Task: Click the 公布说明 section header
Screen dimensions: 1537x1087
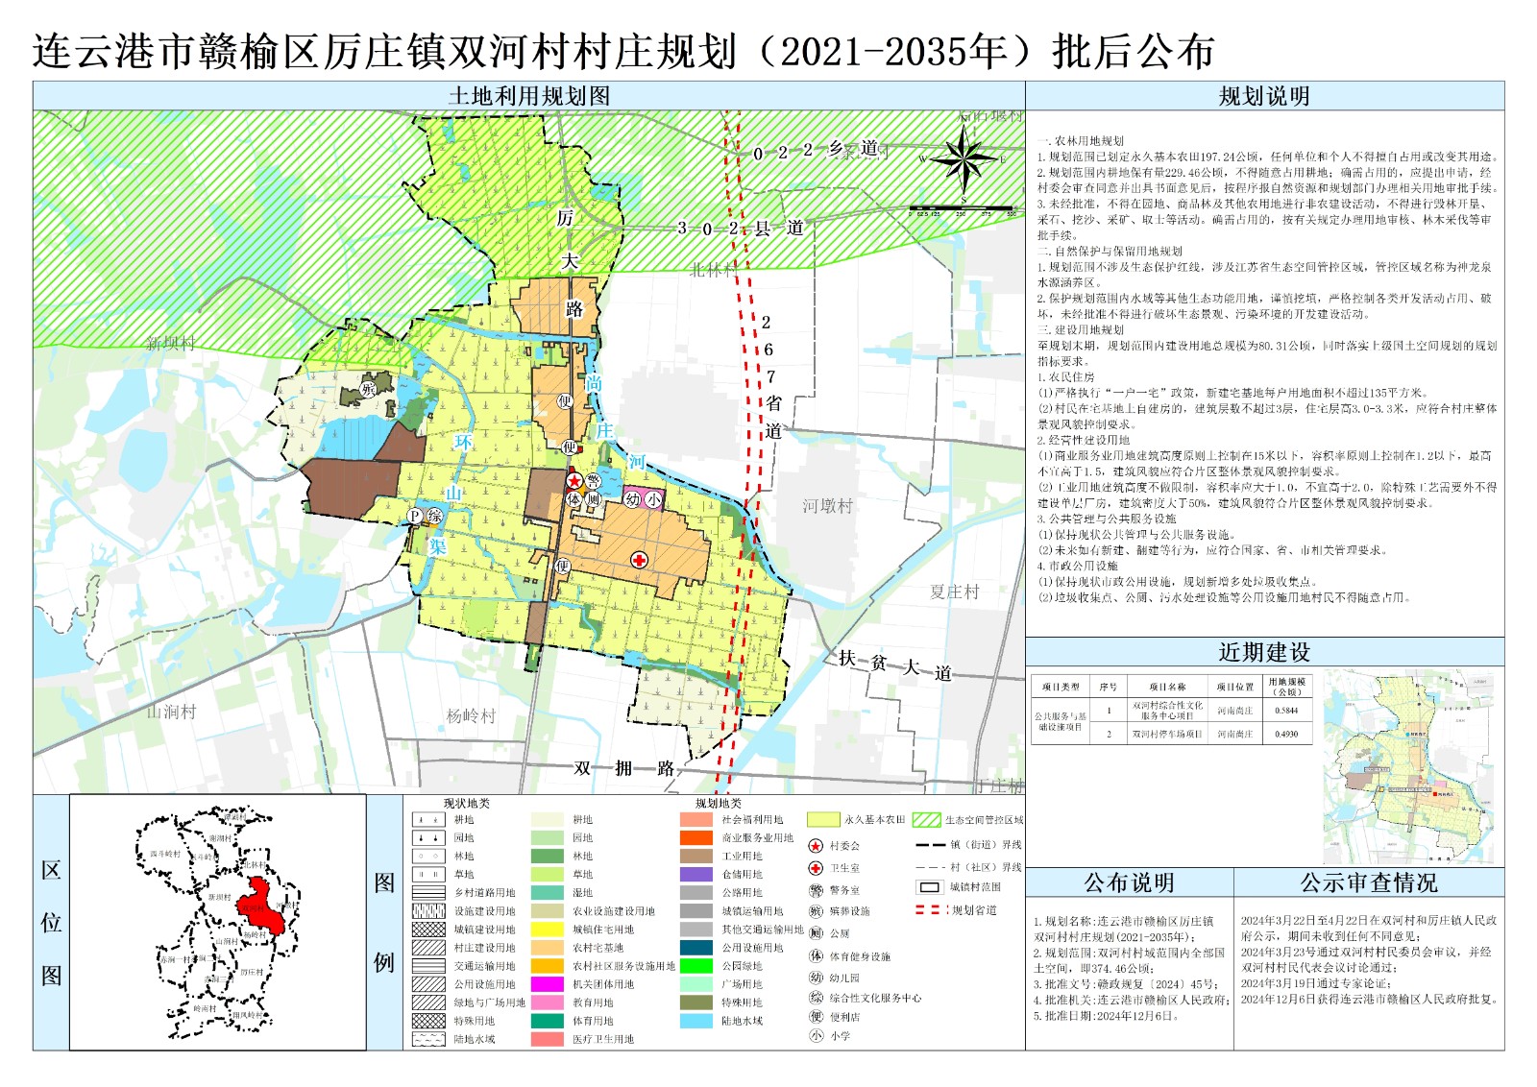Action: click(1130, 882)
